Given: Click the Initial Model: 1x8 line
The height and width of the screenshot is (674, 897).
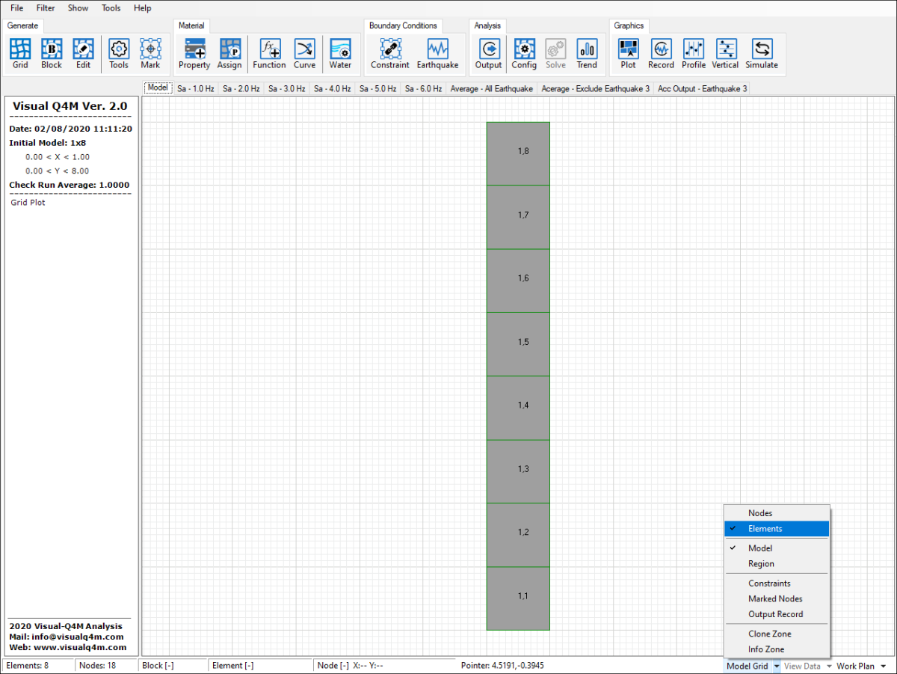Looking at the screenshot, I should (x=47, y=142).
